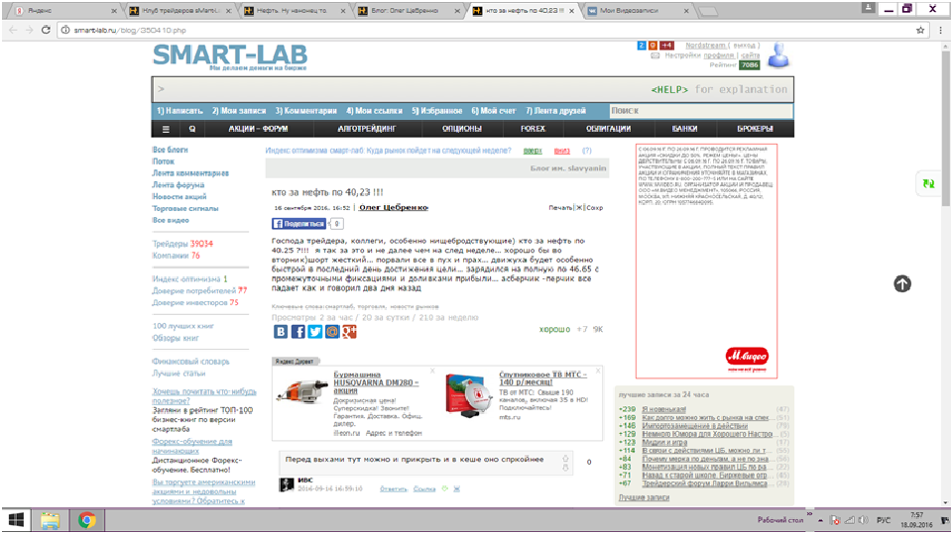952x535 pixels.
Task: Click the 'Печать' link
Action: (x=559, y=207)
